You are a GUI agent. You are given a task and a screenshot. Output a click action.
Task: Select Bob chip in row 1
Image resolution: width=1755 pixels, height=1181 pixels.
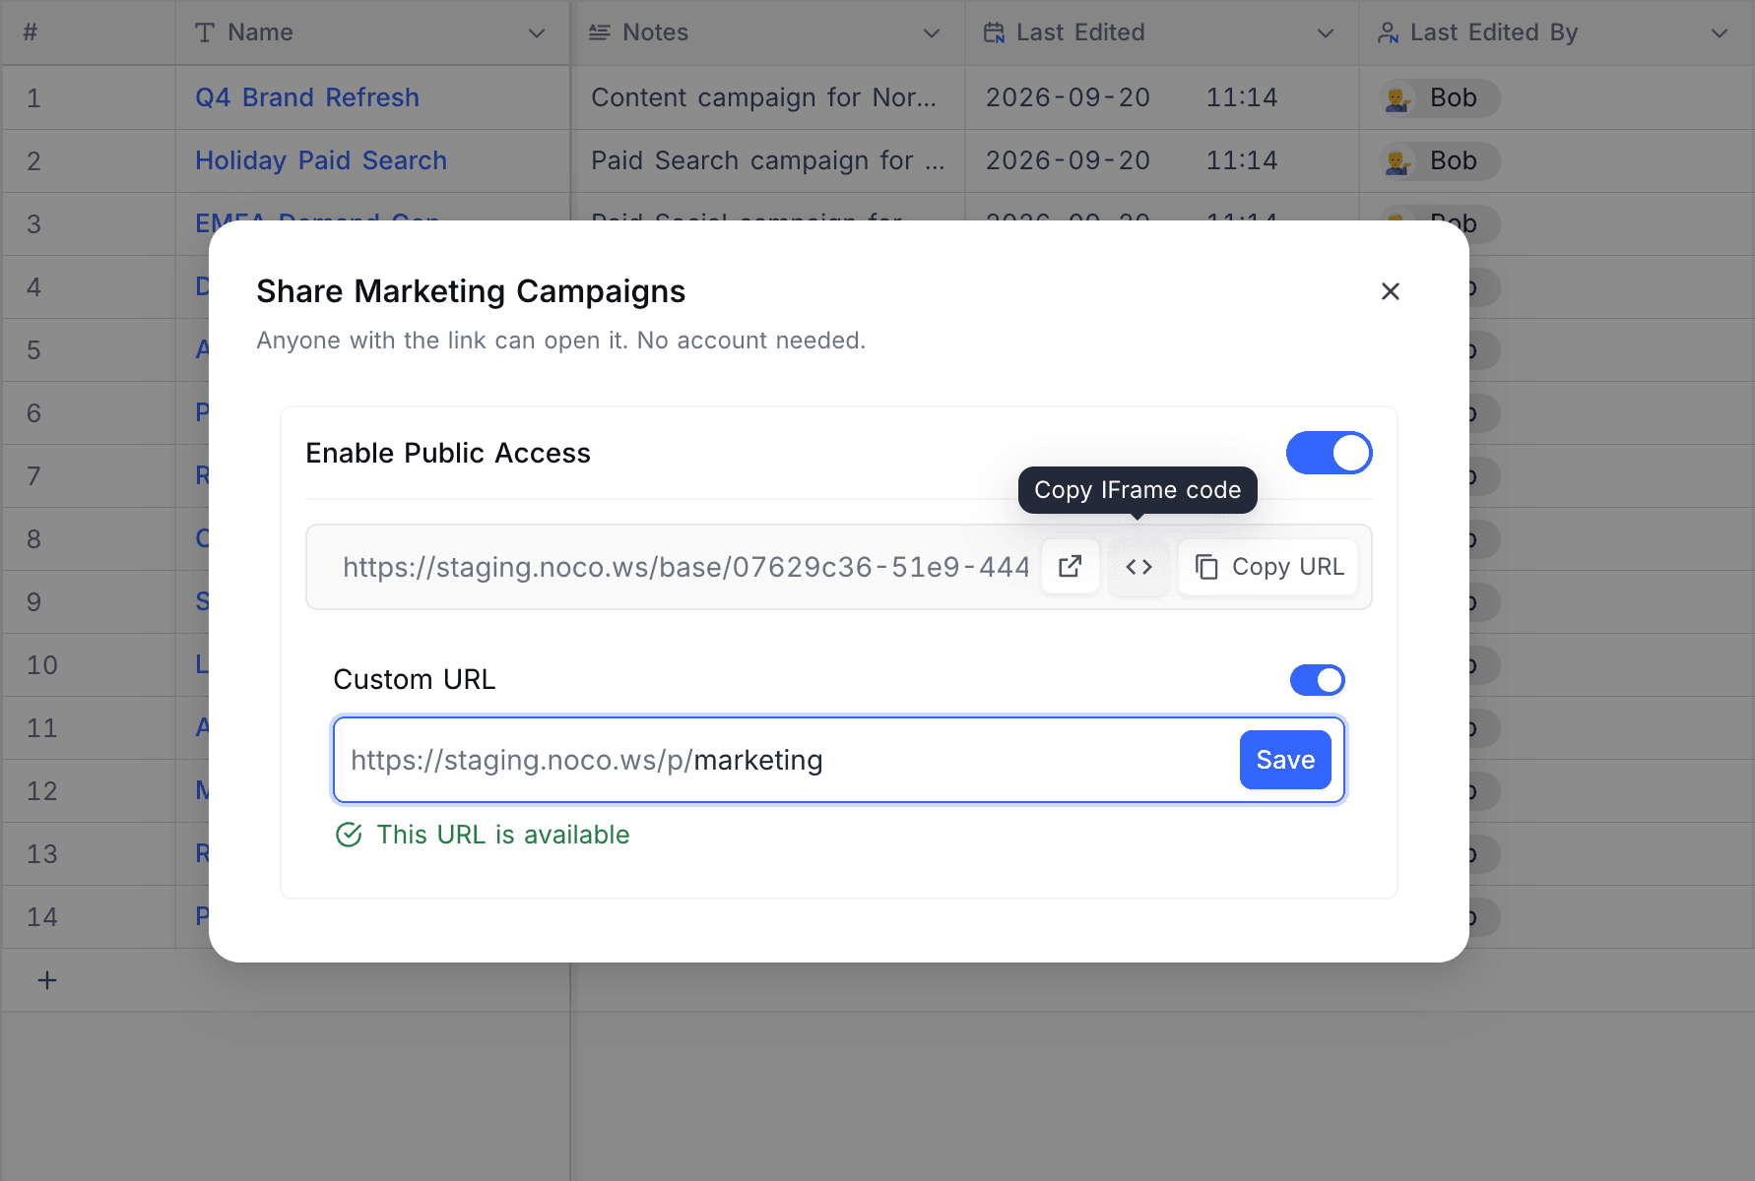[1439, 97]
